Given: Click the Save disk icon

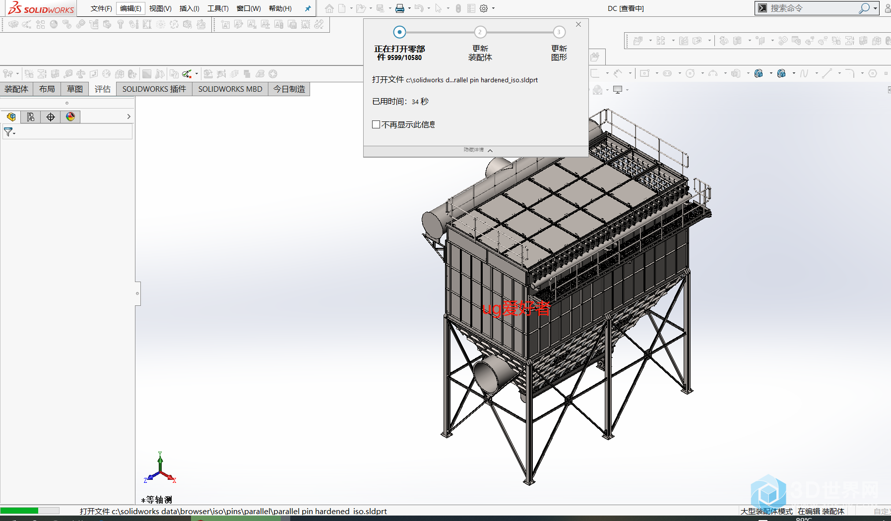Looking at the screenshot, I should click(381, 8).
